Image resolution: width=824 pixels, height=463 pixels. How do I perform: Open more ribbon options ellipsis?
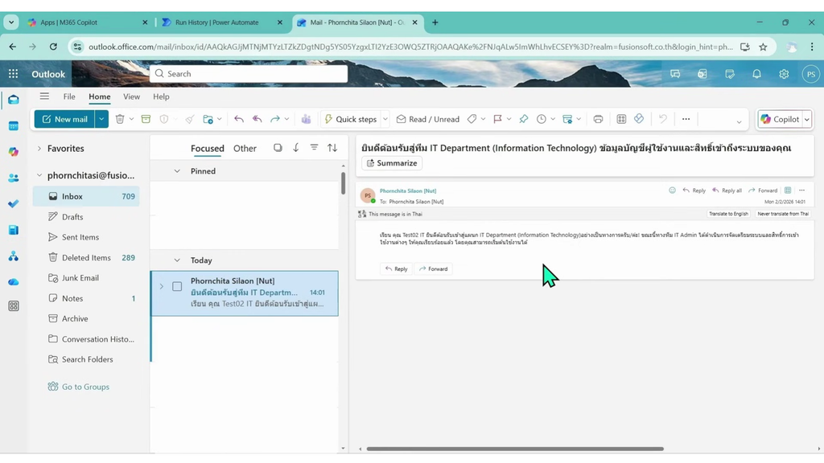click(686, 119)
